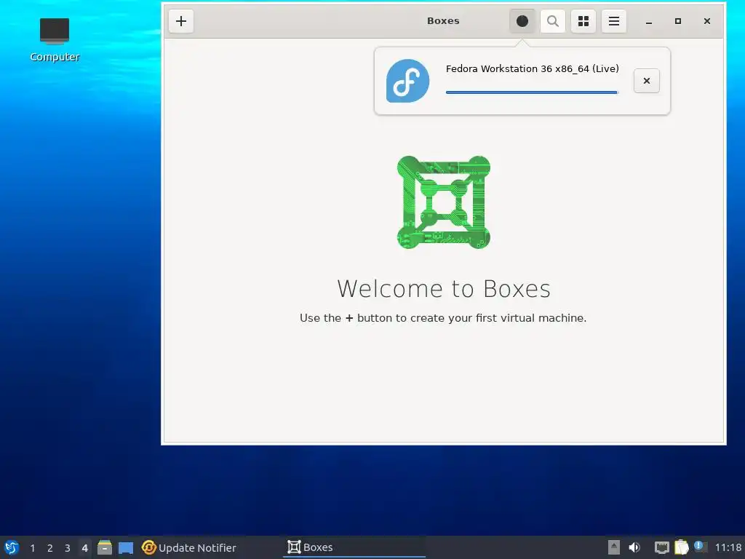Toggle the downloads progress indicator button
745x559 pixels.
click(522, 21)
